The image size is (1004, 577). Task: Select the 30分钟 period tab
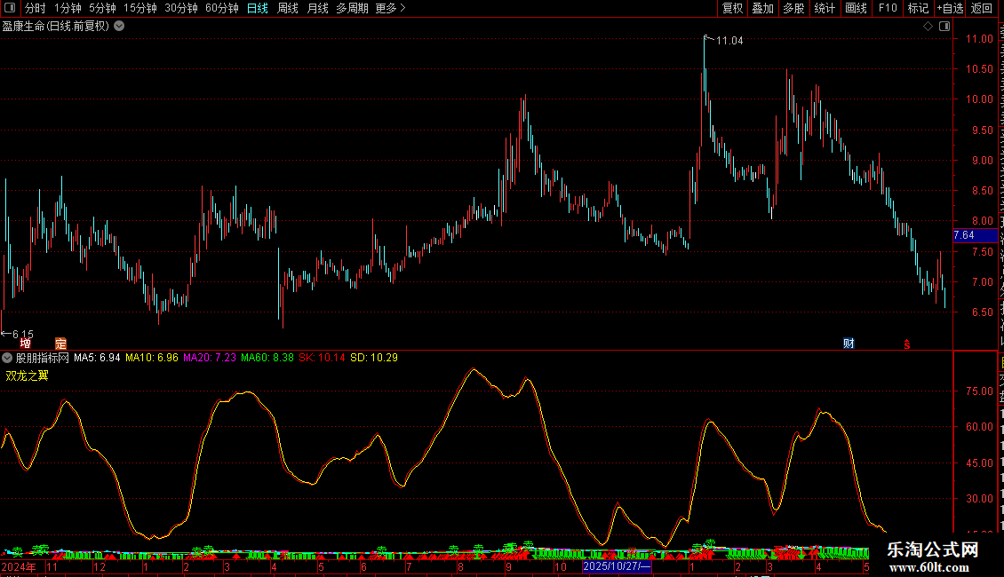181,8
